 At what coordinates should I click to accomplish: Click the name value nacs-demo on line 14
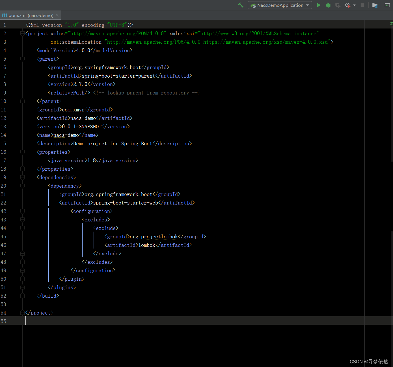click(66, 135)
